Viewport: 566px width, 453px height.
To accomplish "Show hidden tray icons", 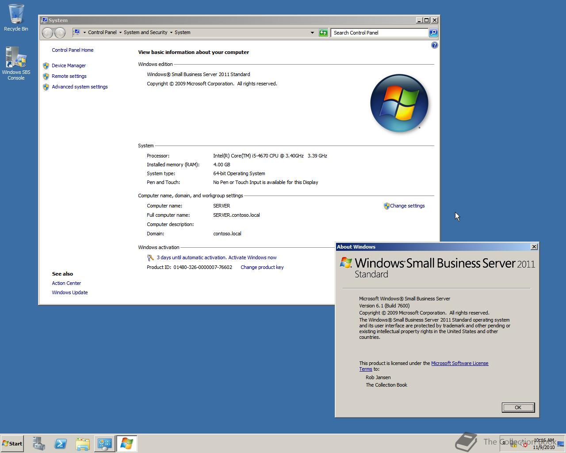I will point(504,443).
